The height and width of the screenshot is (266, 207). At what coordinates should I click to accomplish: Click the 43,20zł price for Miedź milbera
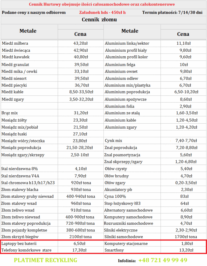[x=81, y=43]
